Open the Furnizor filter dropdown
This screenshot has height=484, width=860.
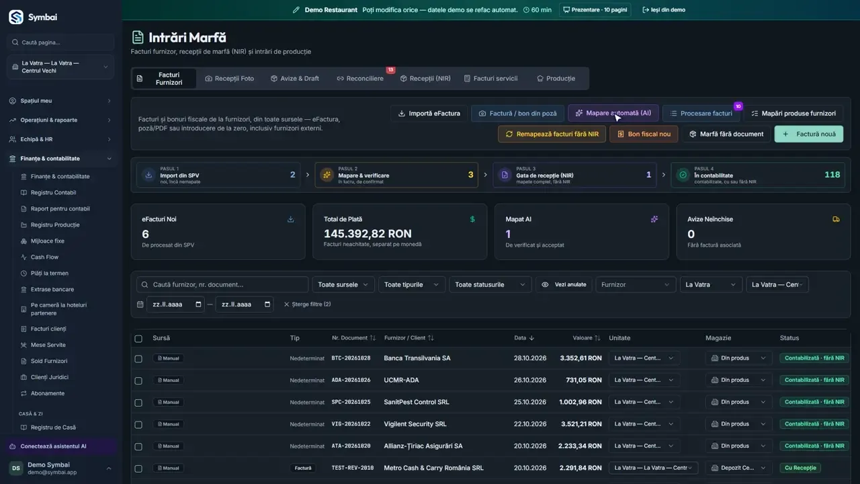pos(636,284)
